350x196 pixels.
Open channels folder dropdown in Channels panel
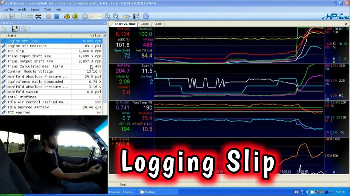pos(5,29)
